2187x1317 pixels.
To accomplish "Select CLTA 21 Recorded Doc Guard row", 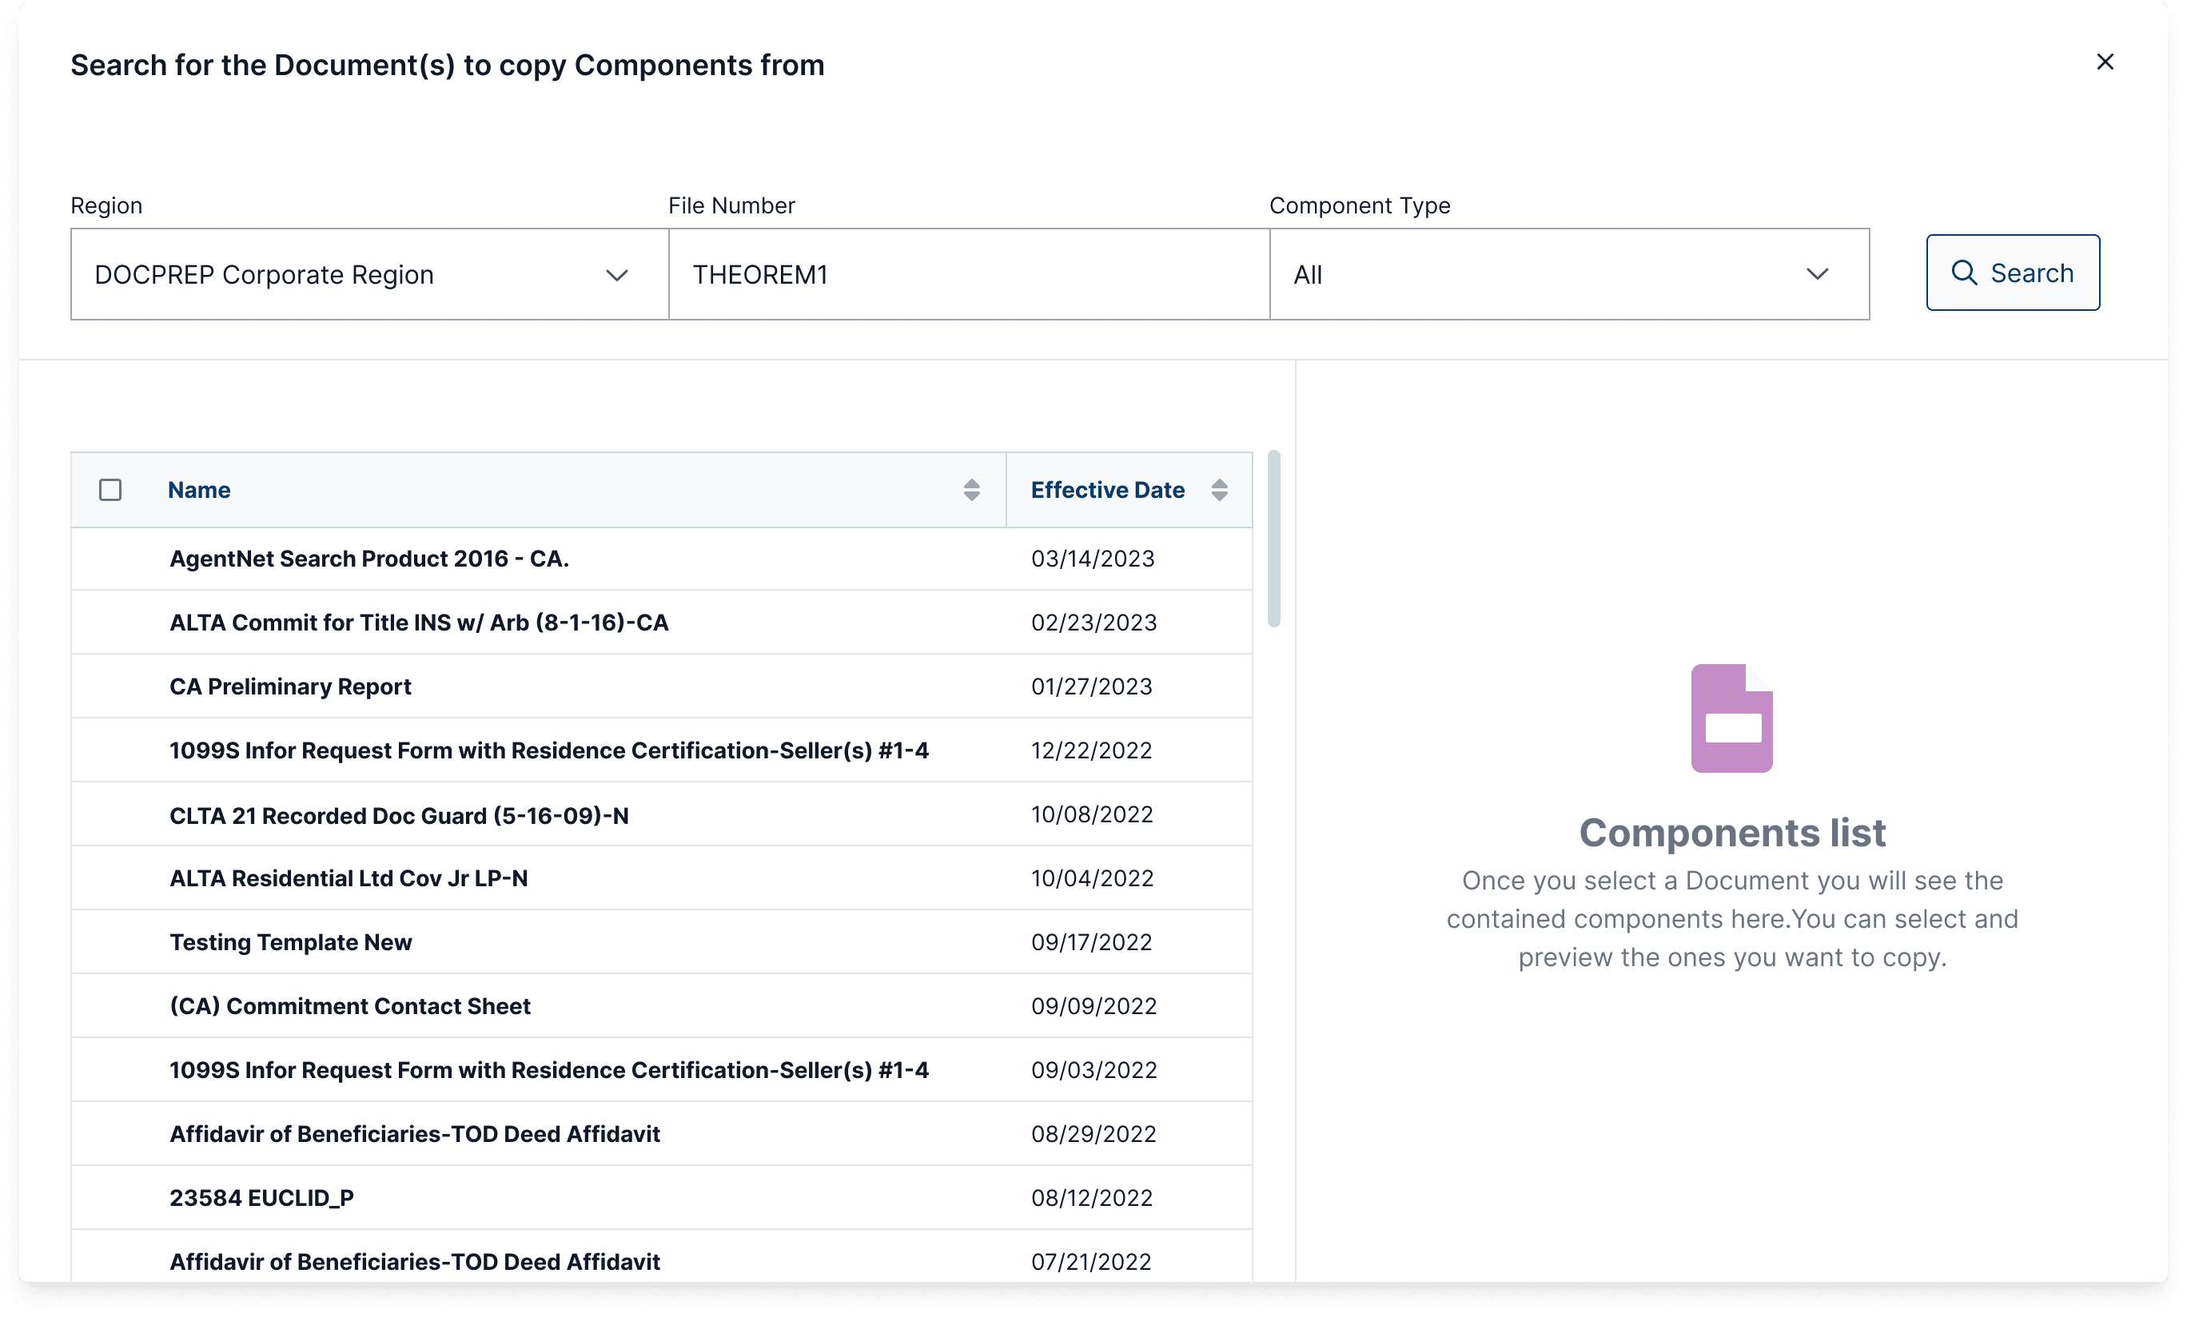I will 399,816.
